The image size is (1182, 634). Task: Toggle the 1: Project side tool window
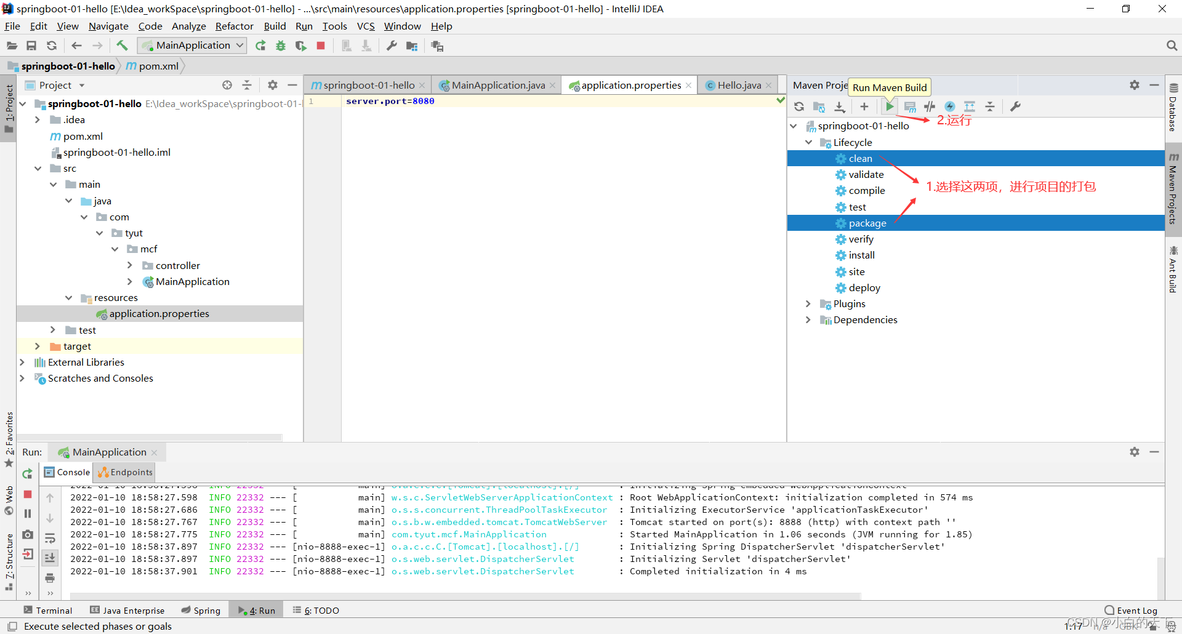coord(9,108)
